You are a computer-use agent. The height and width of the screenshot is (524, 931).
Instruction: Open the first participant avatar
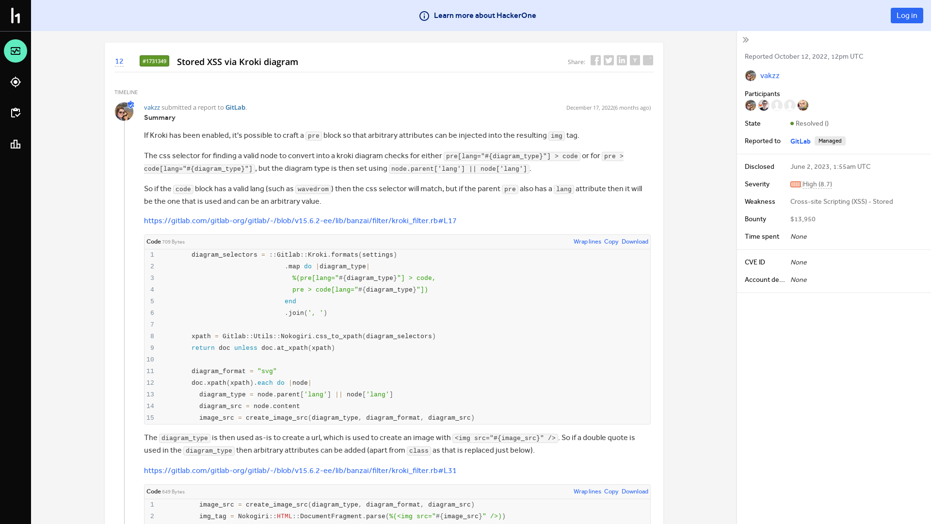pos(751,105)
